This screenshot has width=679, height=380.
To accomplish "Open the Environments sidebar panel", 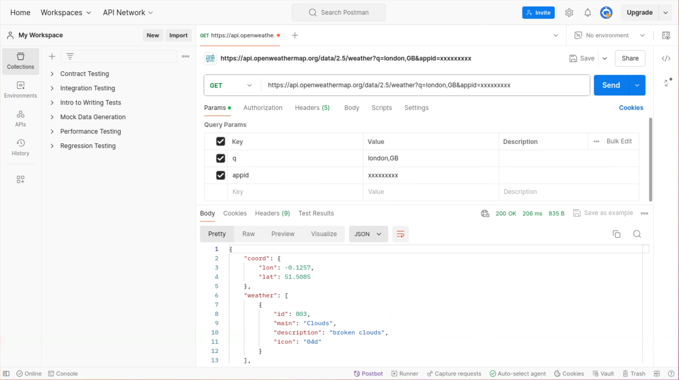I will coord(20,89).
